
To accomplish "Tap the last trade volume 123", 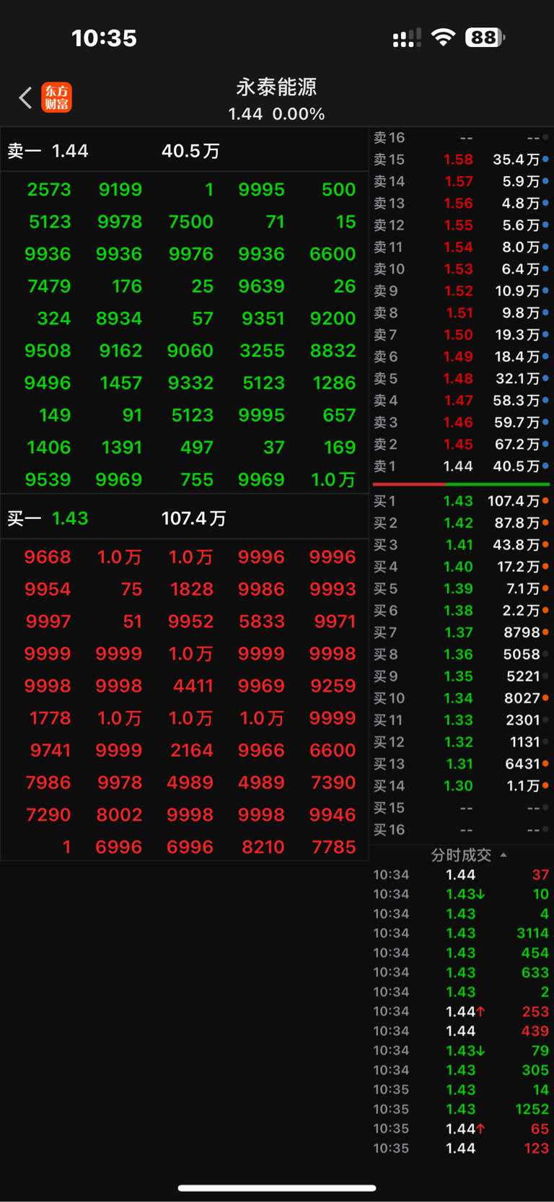I will pos(537,1148).
